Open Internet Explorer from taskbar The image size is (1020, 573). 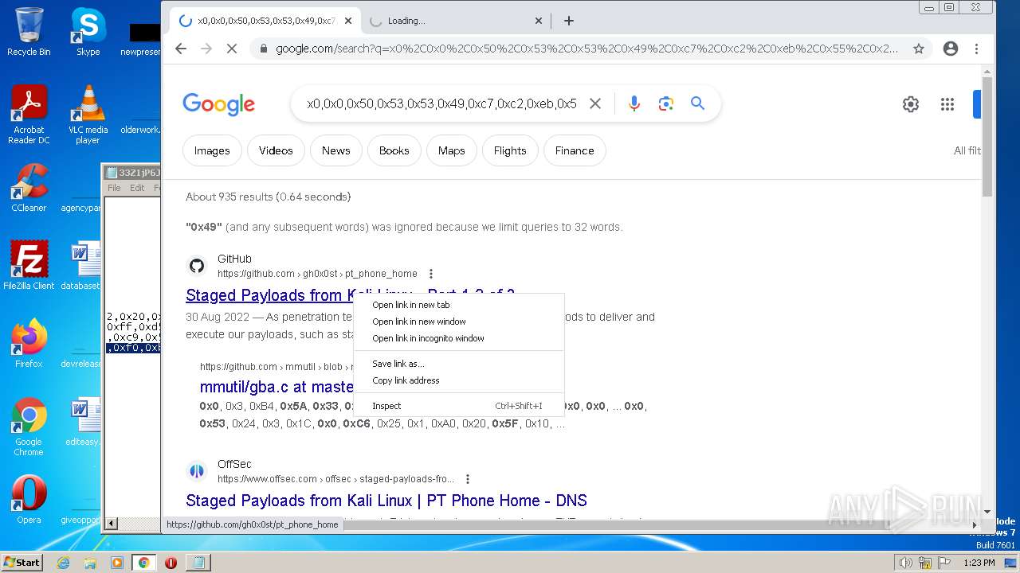tap(63, 563)
